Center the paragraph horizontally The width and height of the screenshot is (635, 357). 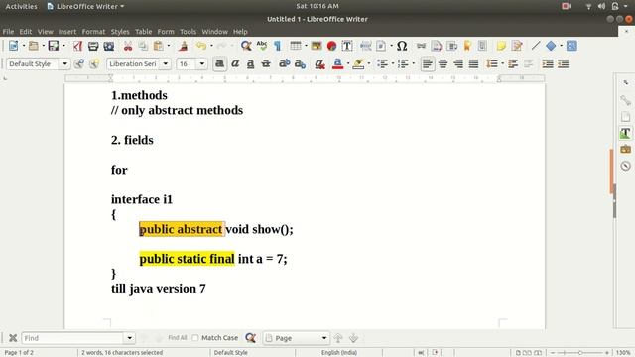[x=444, y=63]
